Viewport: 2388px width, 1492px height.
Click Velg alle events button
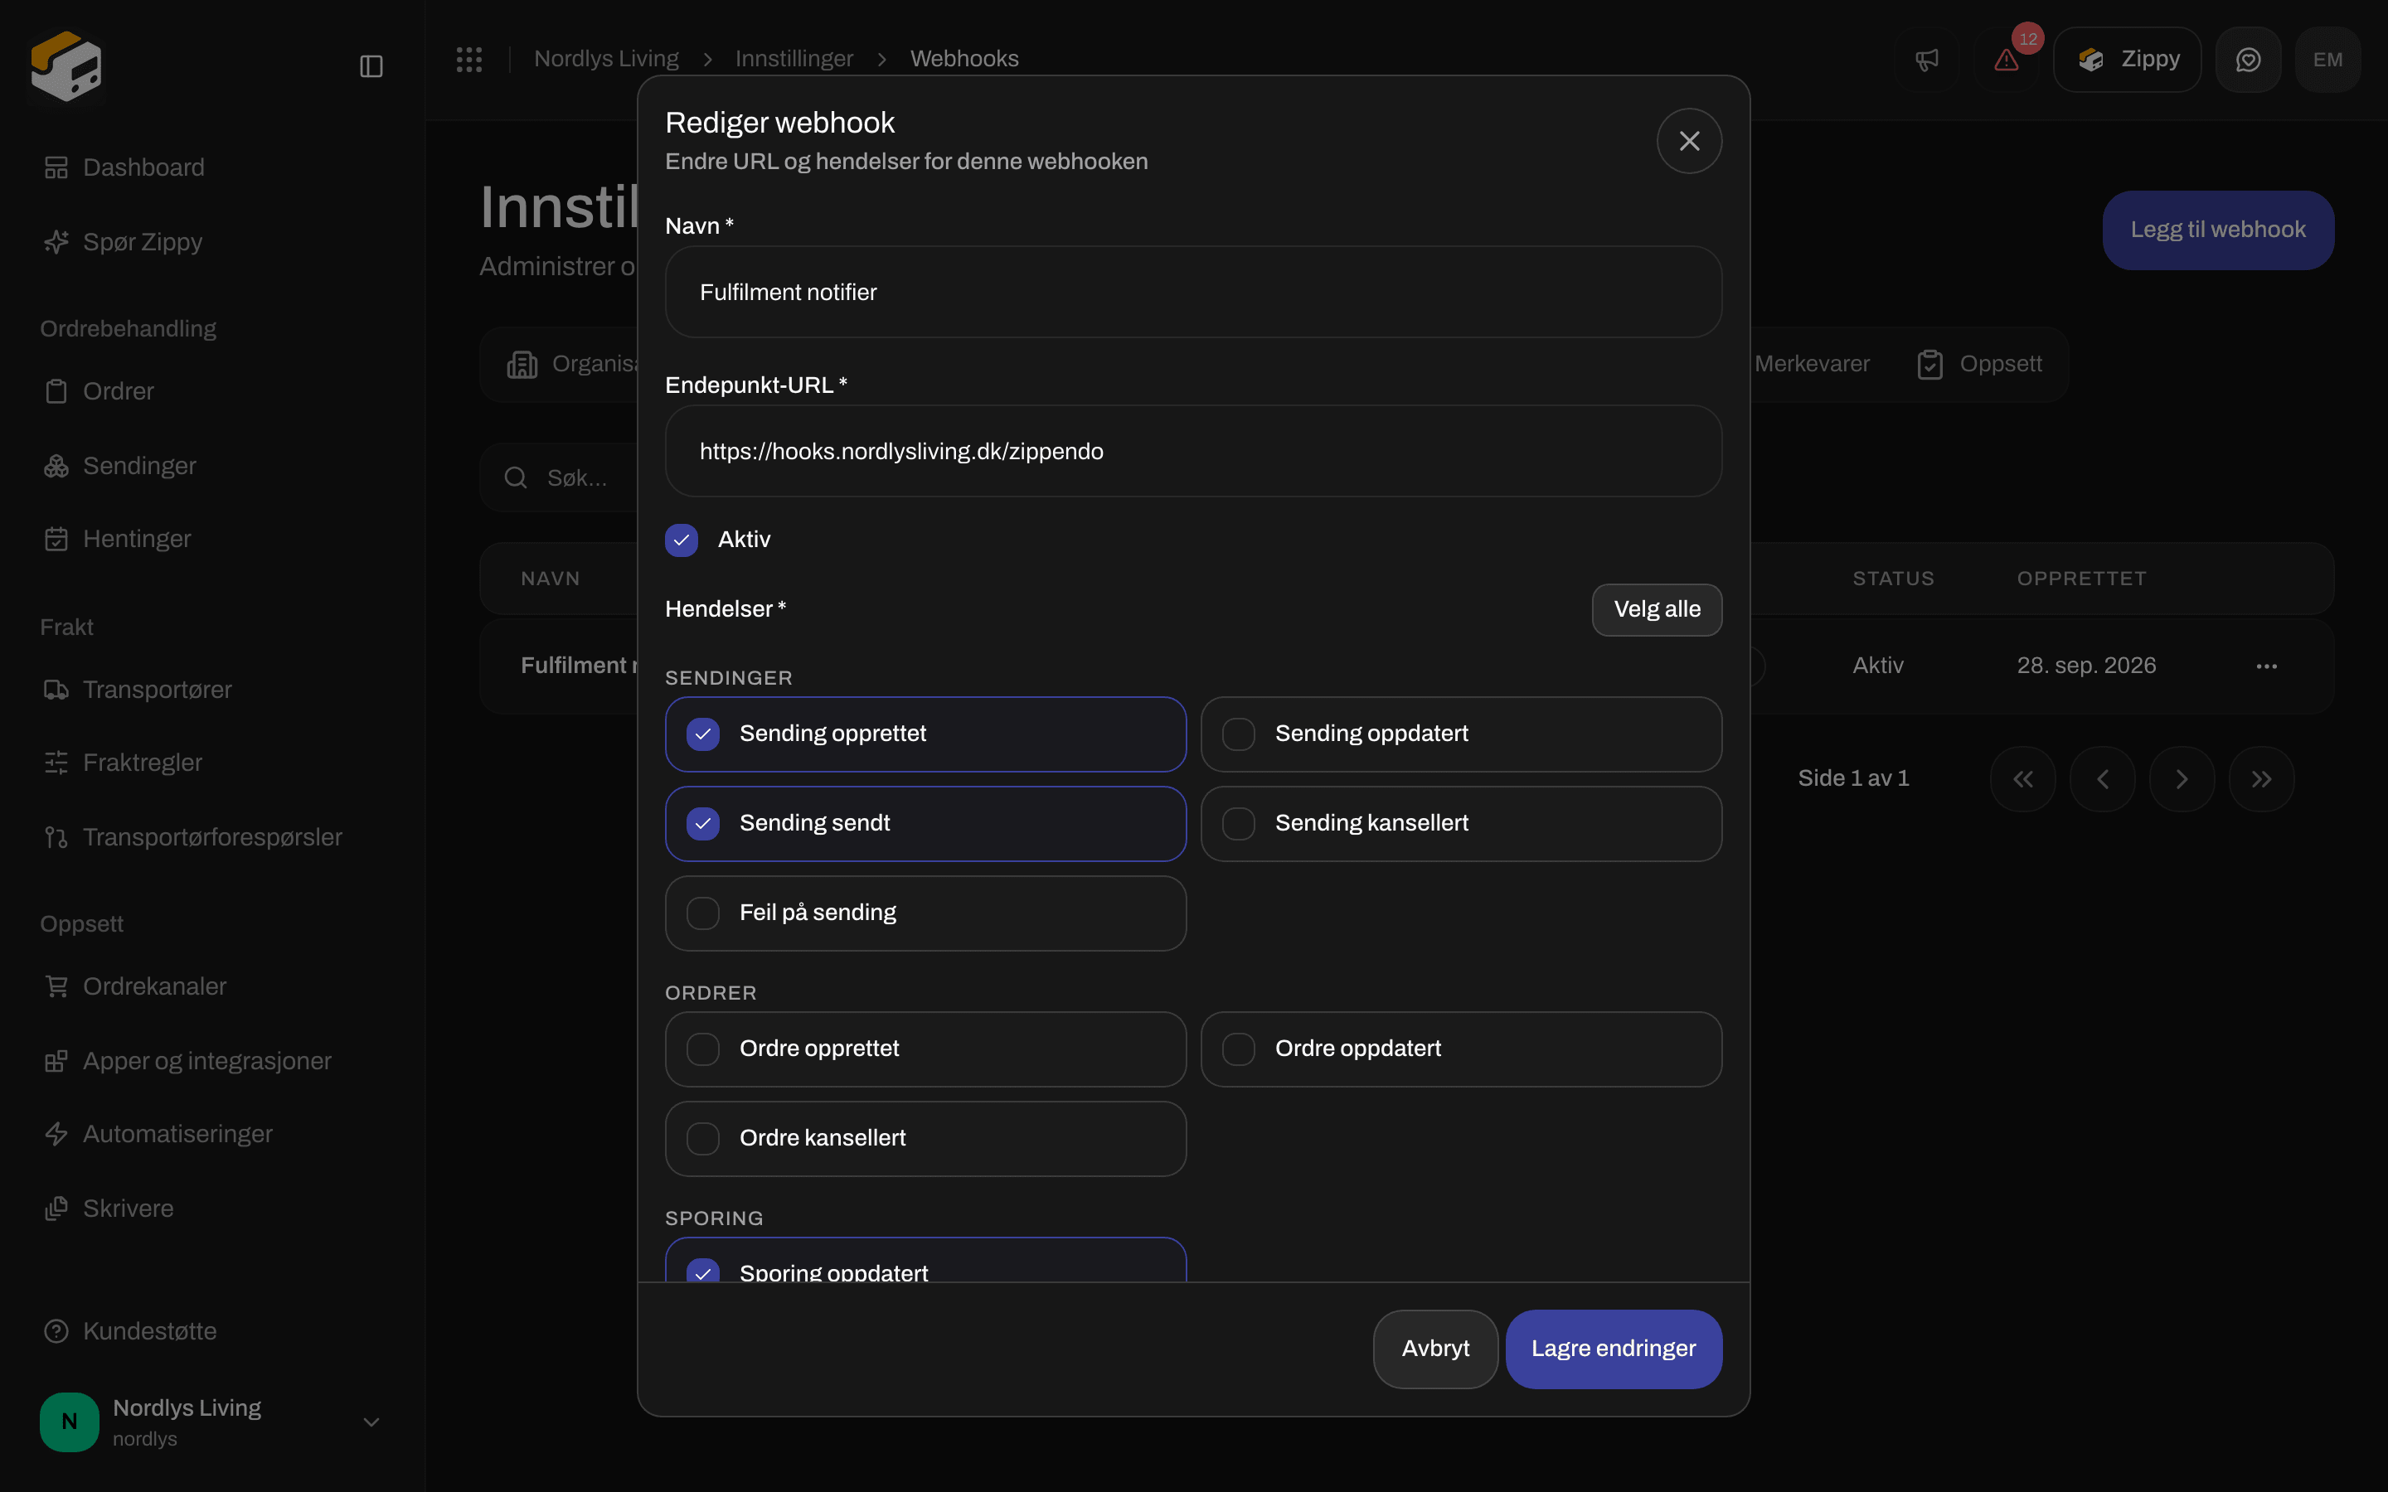pos(1657,610)
